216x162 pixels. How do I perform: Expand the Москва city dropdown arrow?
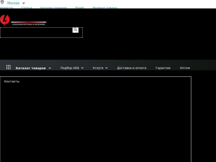pos(24,3)
